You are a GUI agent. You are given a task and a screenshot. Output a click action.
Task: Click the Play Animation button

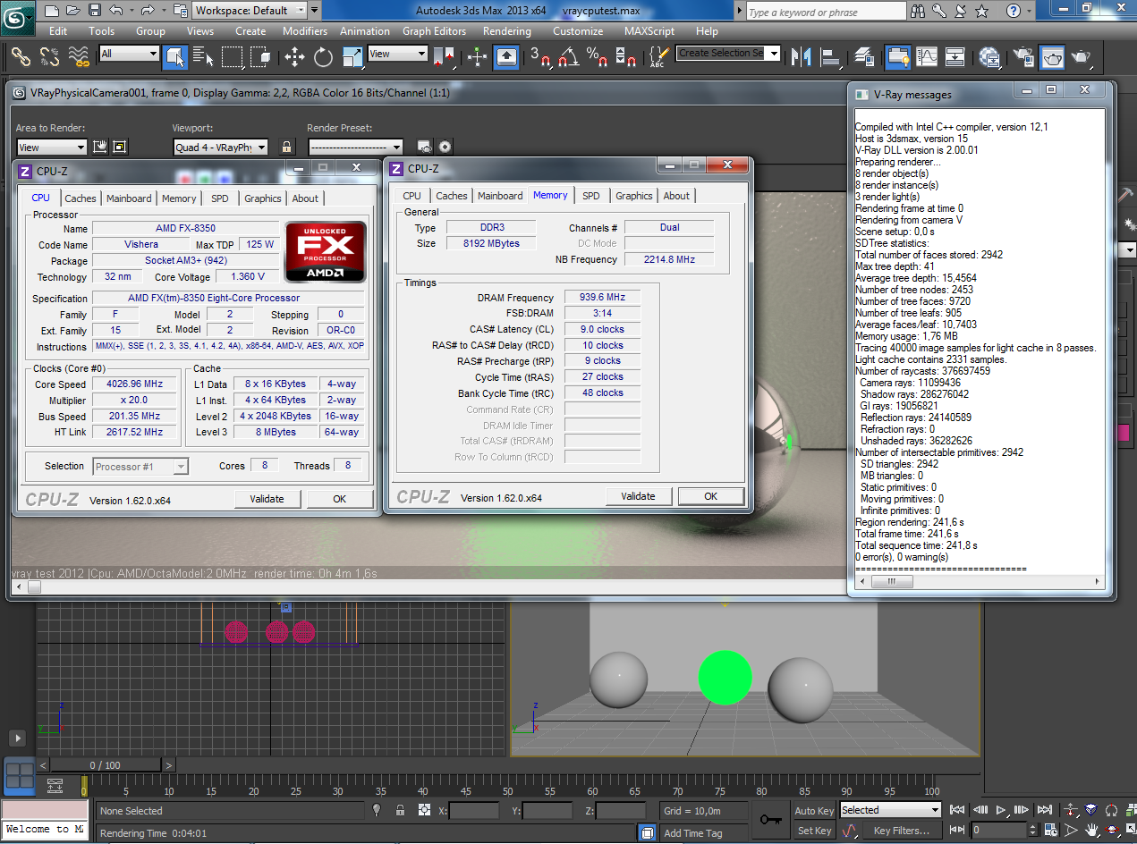click(x=1001, y=810)
